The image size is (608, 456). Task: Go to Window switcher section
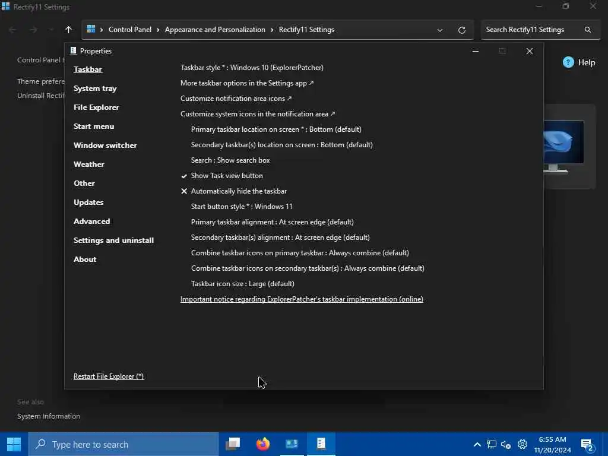coord(105,145)
